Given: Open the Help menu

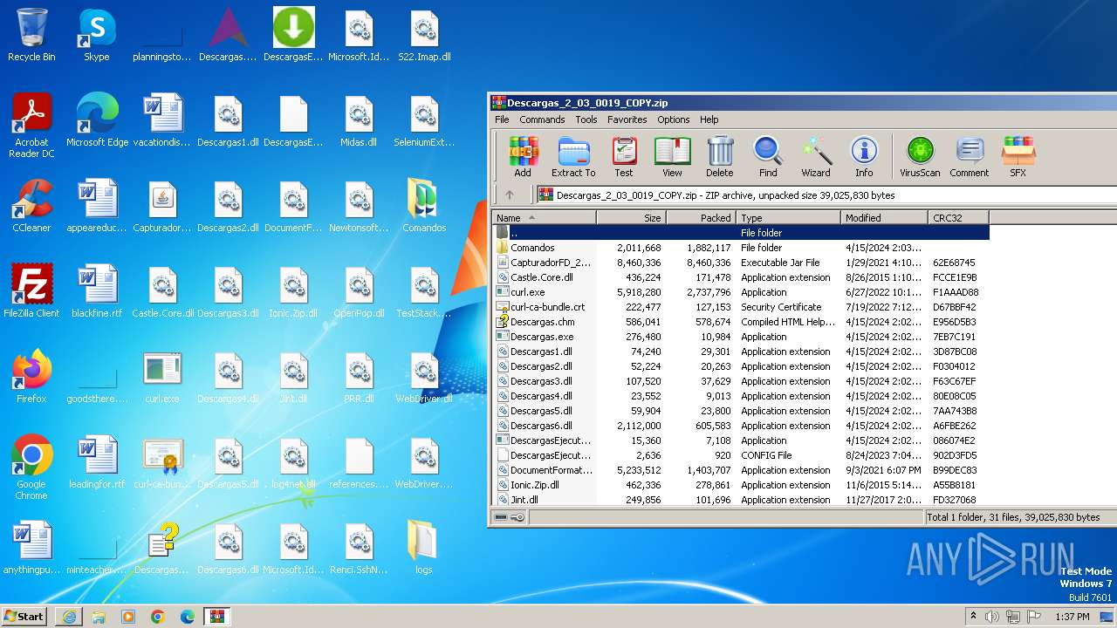Looking at the screenshot, I should 709,119.
